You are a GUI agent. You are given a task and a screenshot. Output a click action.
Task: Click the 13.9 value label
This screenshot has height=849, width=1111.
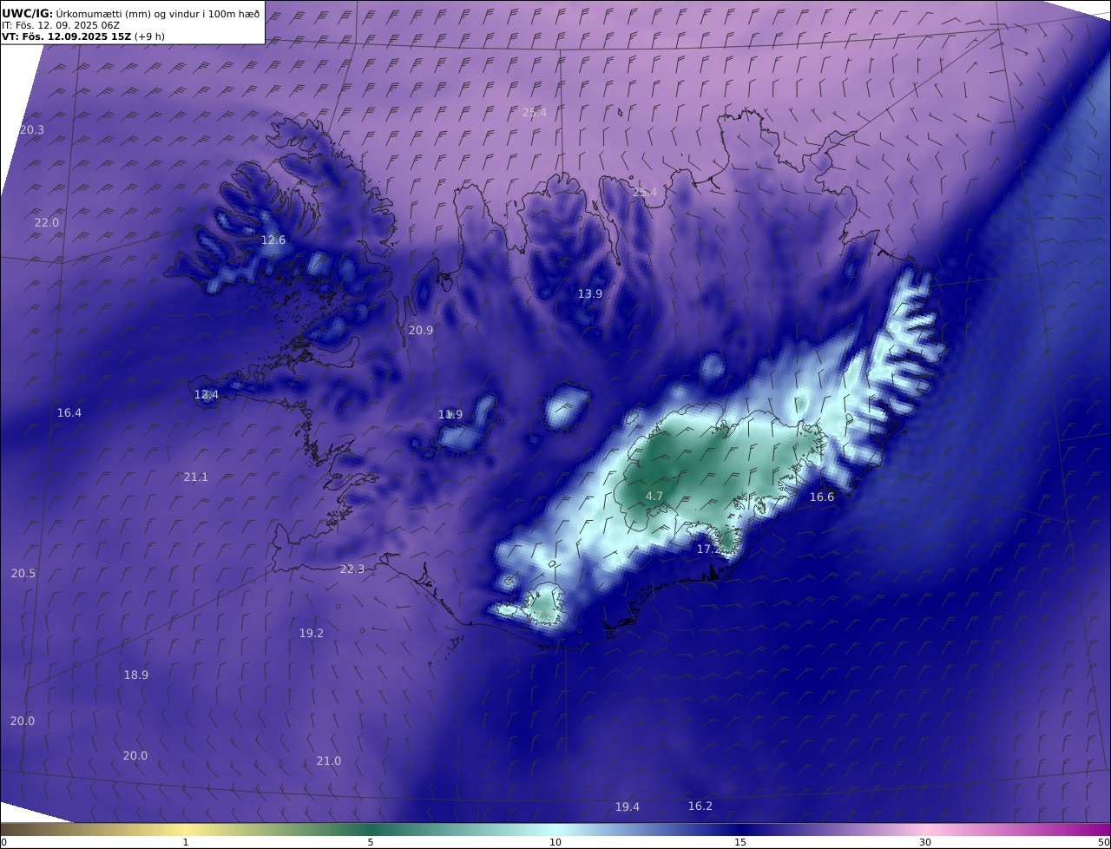(x=590, y=294)
